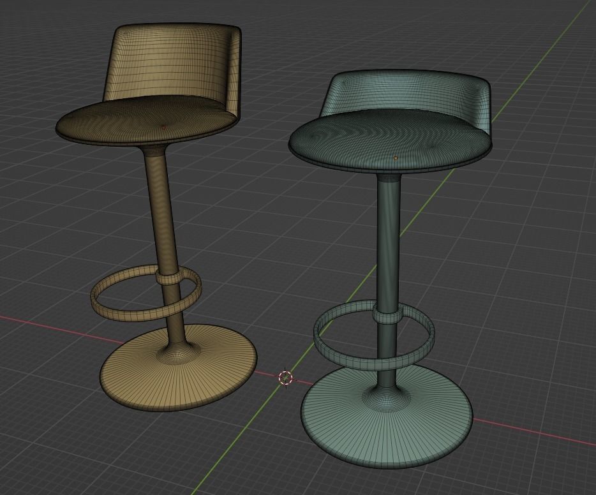596x495 pixels.
Task: Click the teal stool's orange origin point
Action: [396, 158]
